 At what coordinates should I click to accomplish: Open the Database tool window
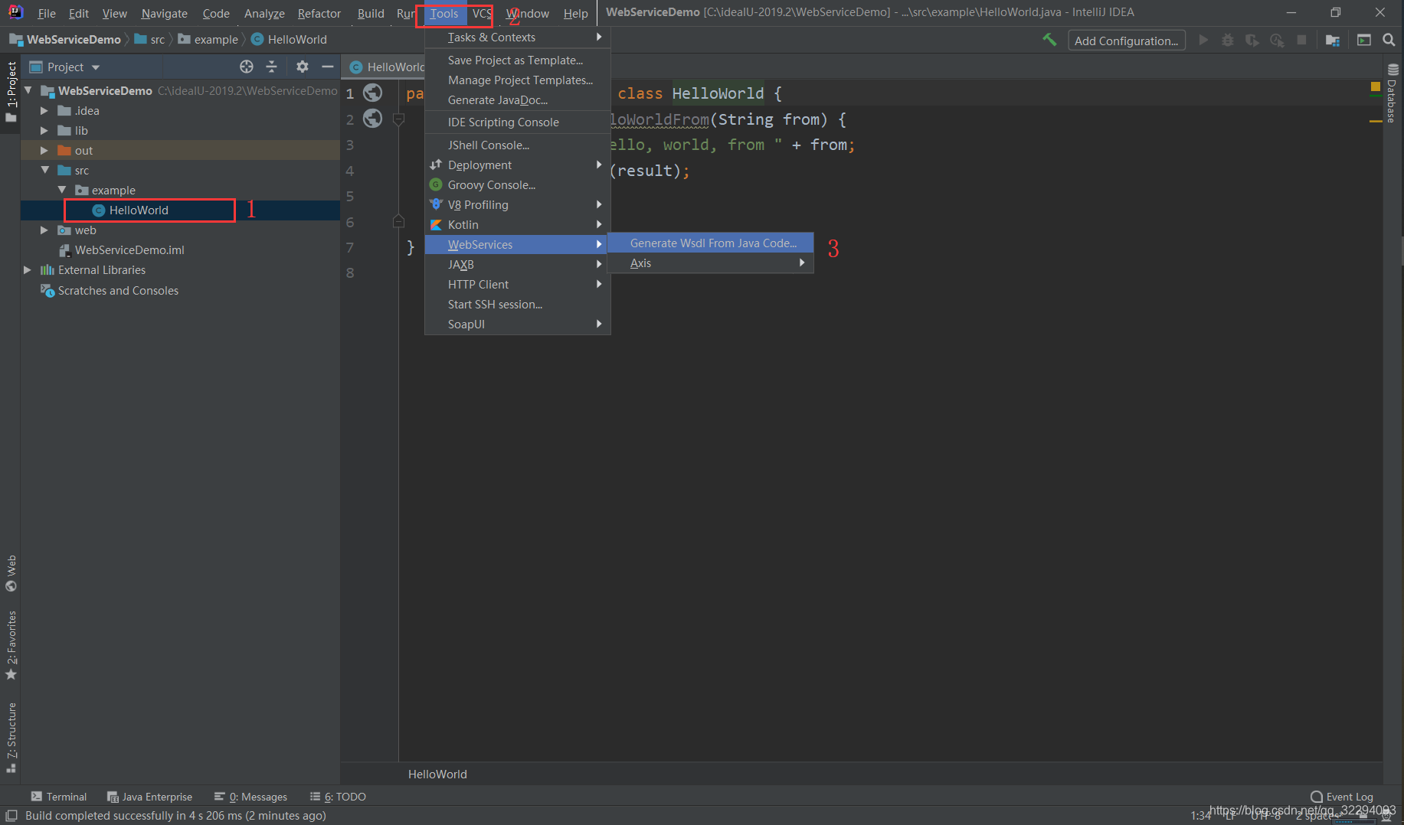(x=1393, y=93)
